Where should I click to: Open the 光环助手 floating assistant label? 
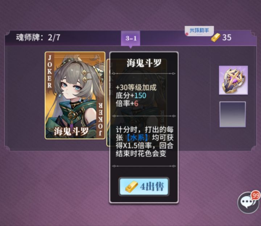(x=199, y=30)
